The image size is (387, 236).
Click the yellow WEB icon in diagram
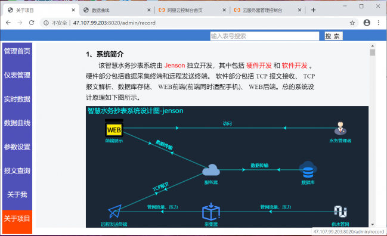coord(114,129)
